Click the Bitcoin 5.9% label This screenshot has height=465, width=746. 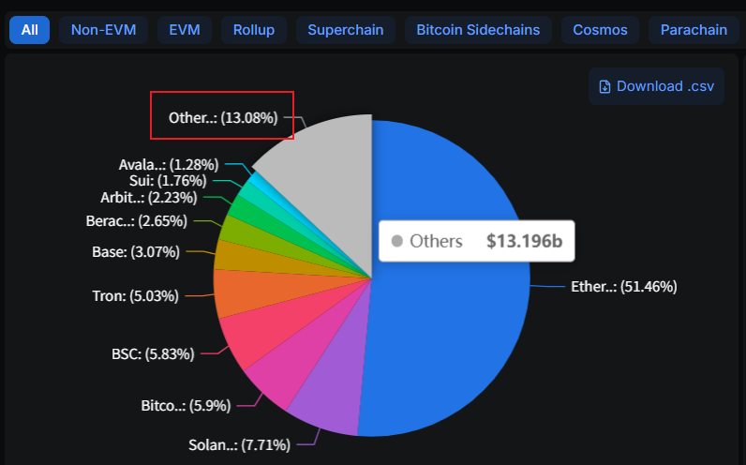coord(186,406)
